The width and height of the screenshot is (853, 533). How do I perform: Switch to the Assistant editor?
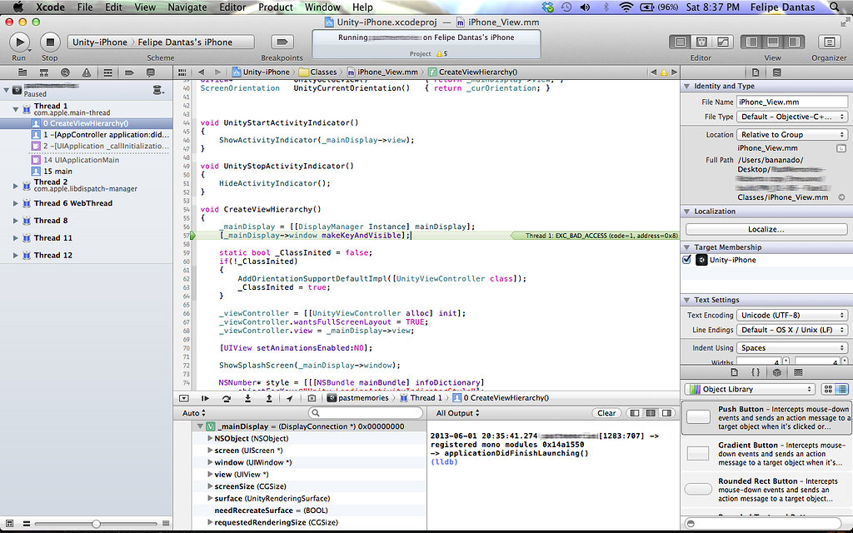pos(701,42)
